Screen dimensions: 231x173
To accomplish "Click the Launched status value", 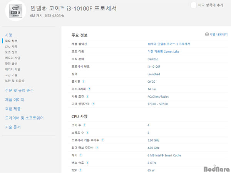I will coord(154,74).
